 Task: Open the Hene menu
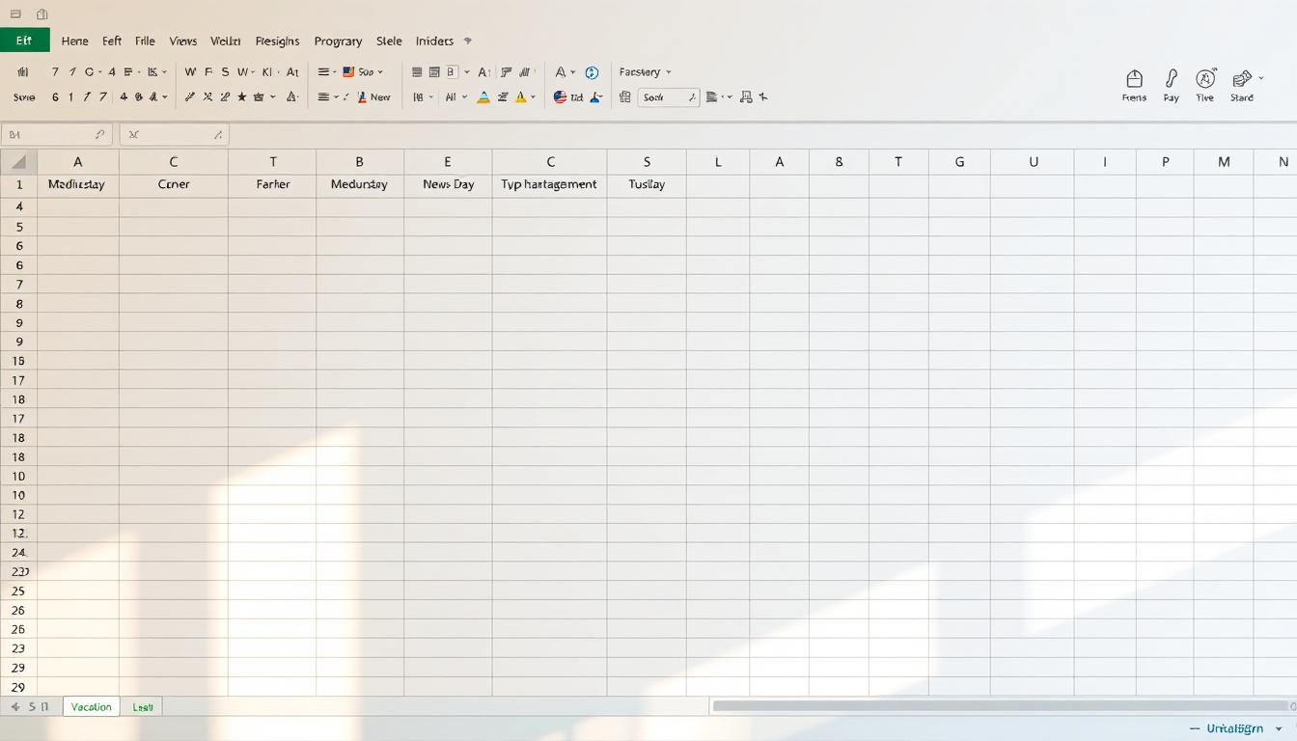point(74,41)
